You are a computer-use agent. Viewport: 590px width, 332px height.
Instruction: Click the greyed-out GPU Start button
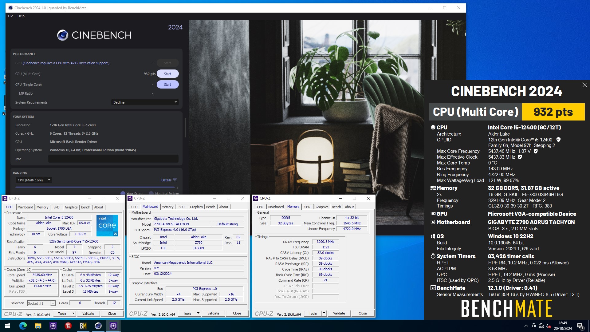coord(167,63)
